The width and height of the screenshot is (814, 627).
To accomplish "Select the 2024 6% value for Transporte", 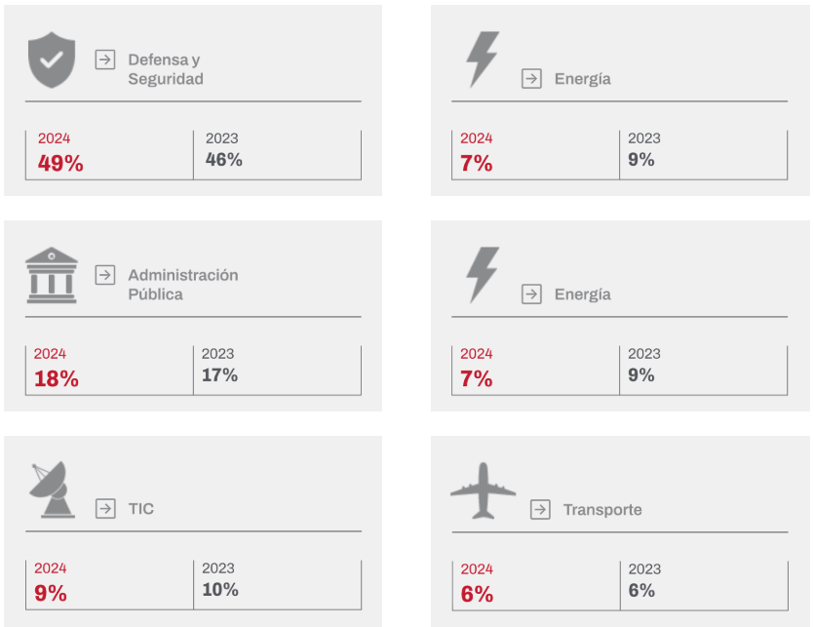I will click(x=477, y=594).
